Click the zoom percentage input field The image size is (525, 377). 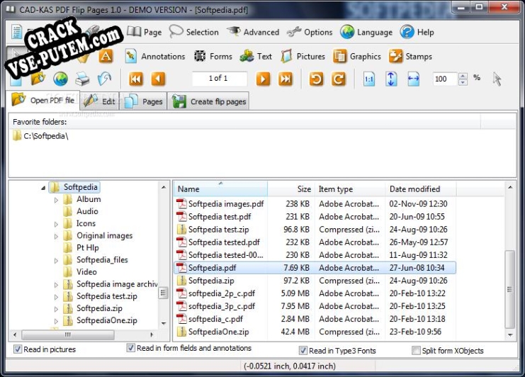(x=445, y=79)
